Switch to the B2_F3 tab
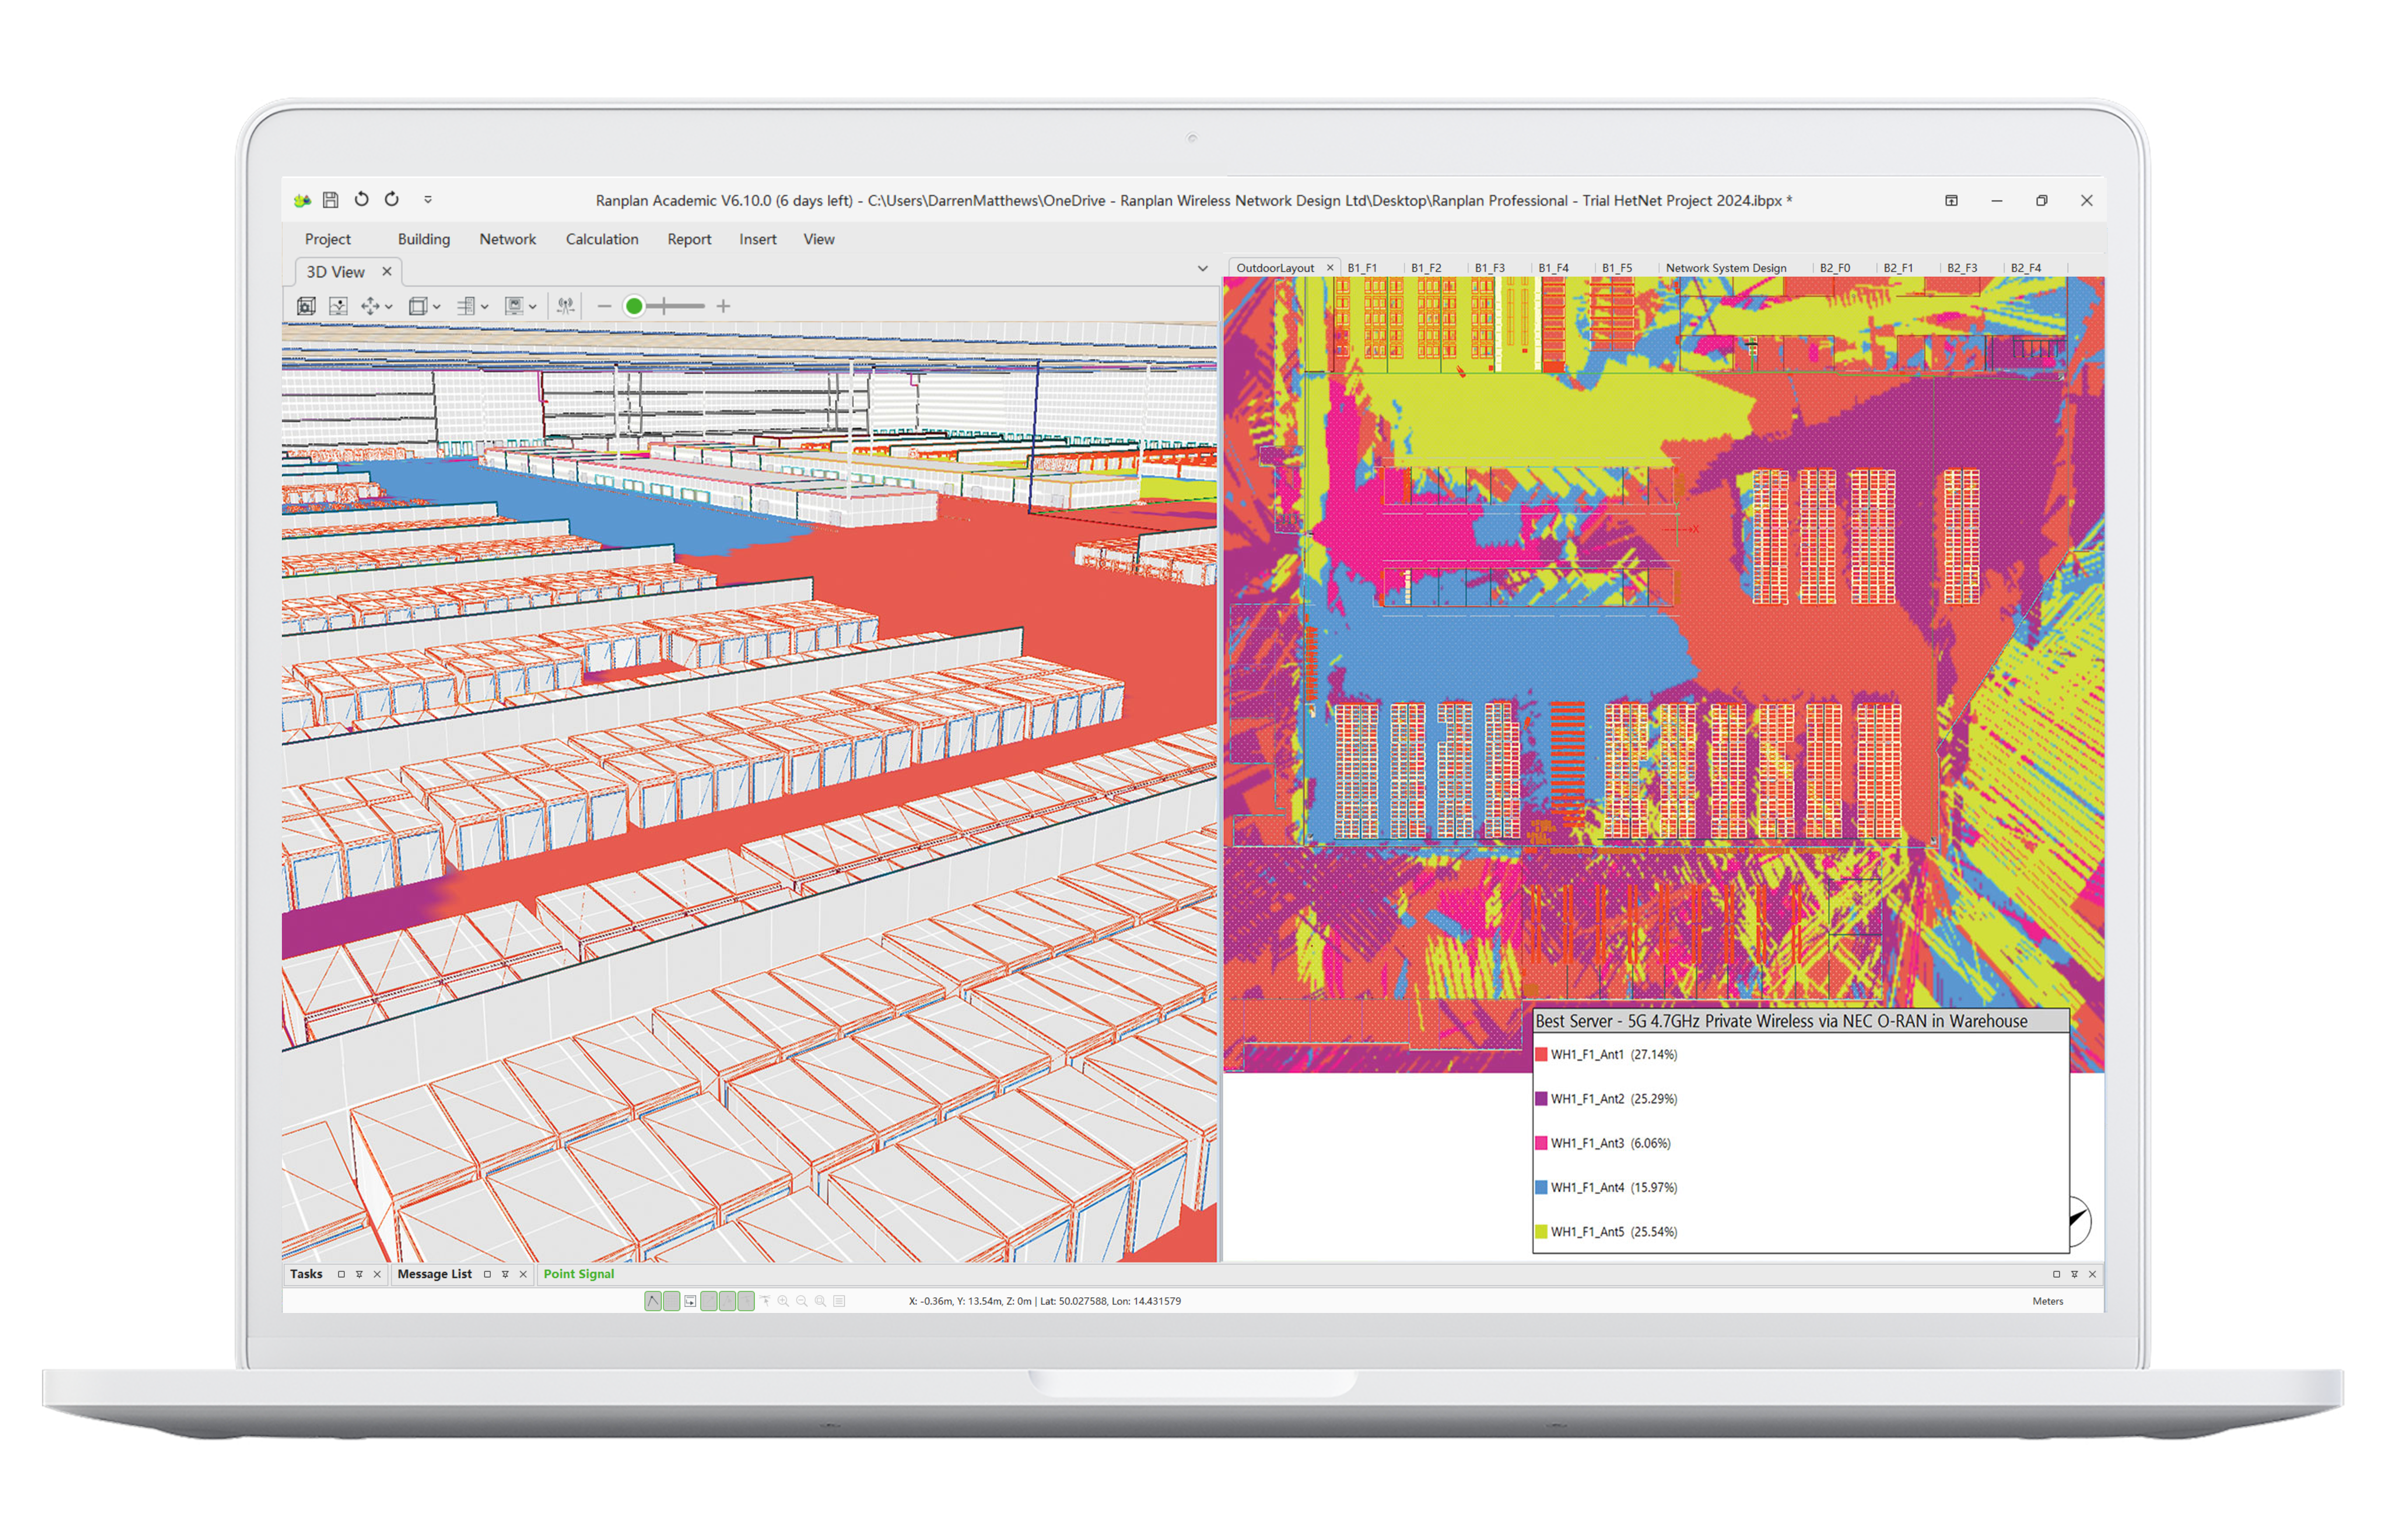 1962,268
